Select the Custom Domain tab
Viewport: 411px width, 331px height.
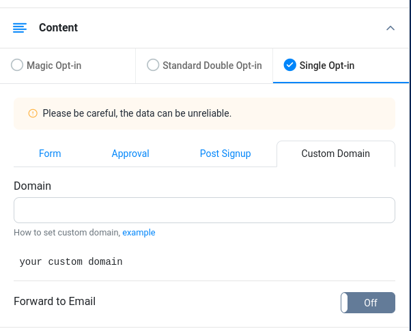coord(335,154)
